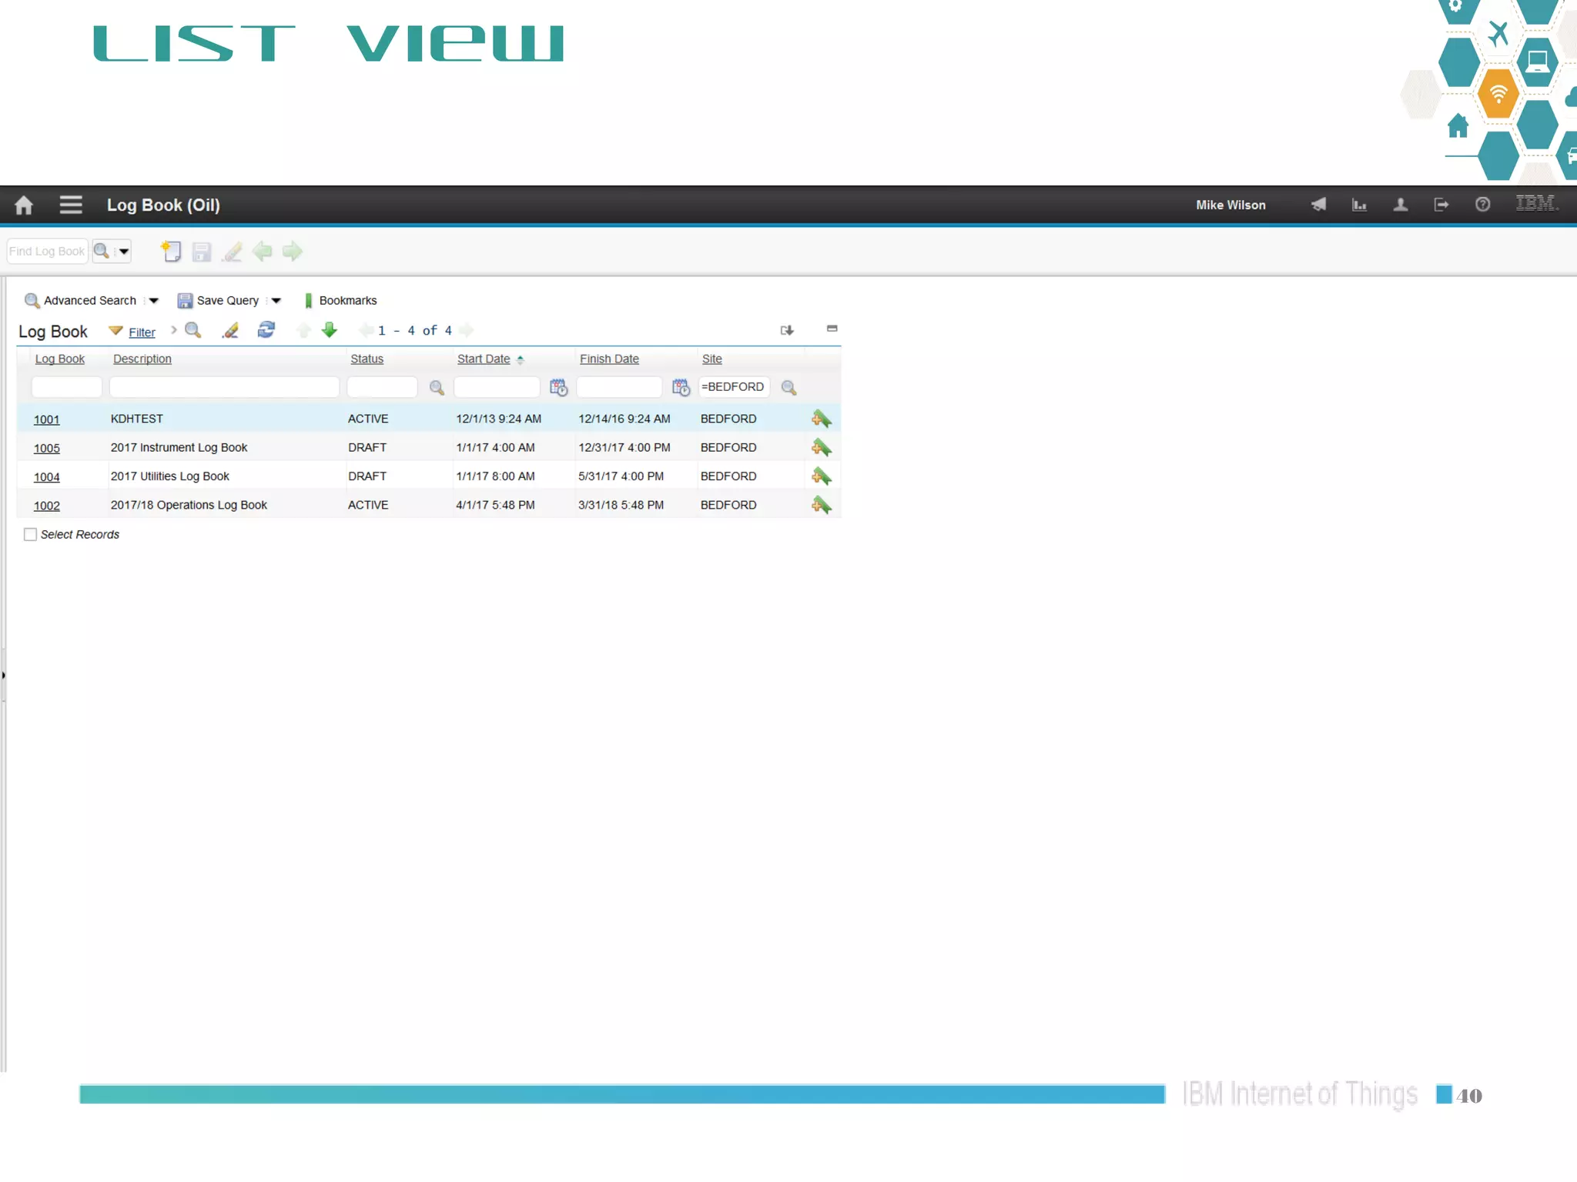
Task: Expand the collapsed left side panel handle
Action: tap(3, 676)
